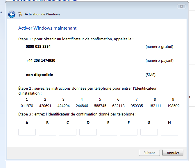195x168 pixels.
Task: Click installation ID group 198502
Action: 173,106
